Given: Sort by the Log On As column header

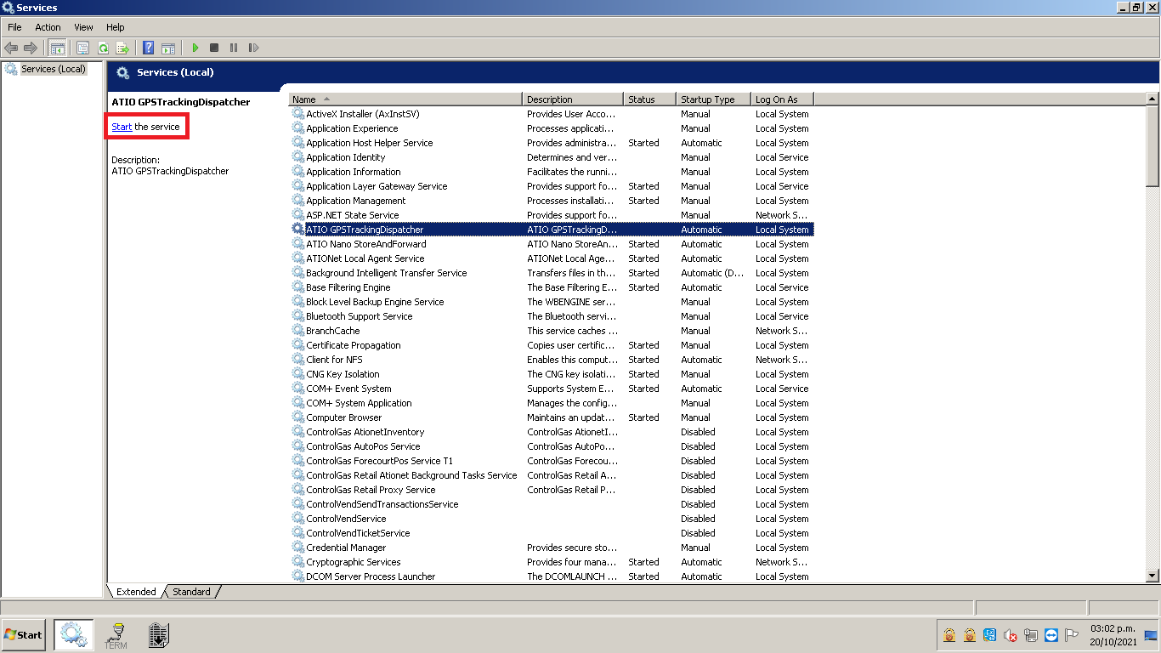Looking at the screenshot, I should [x=782, y=99].
